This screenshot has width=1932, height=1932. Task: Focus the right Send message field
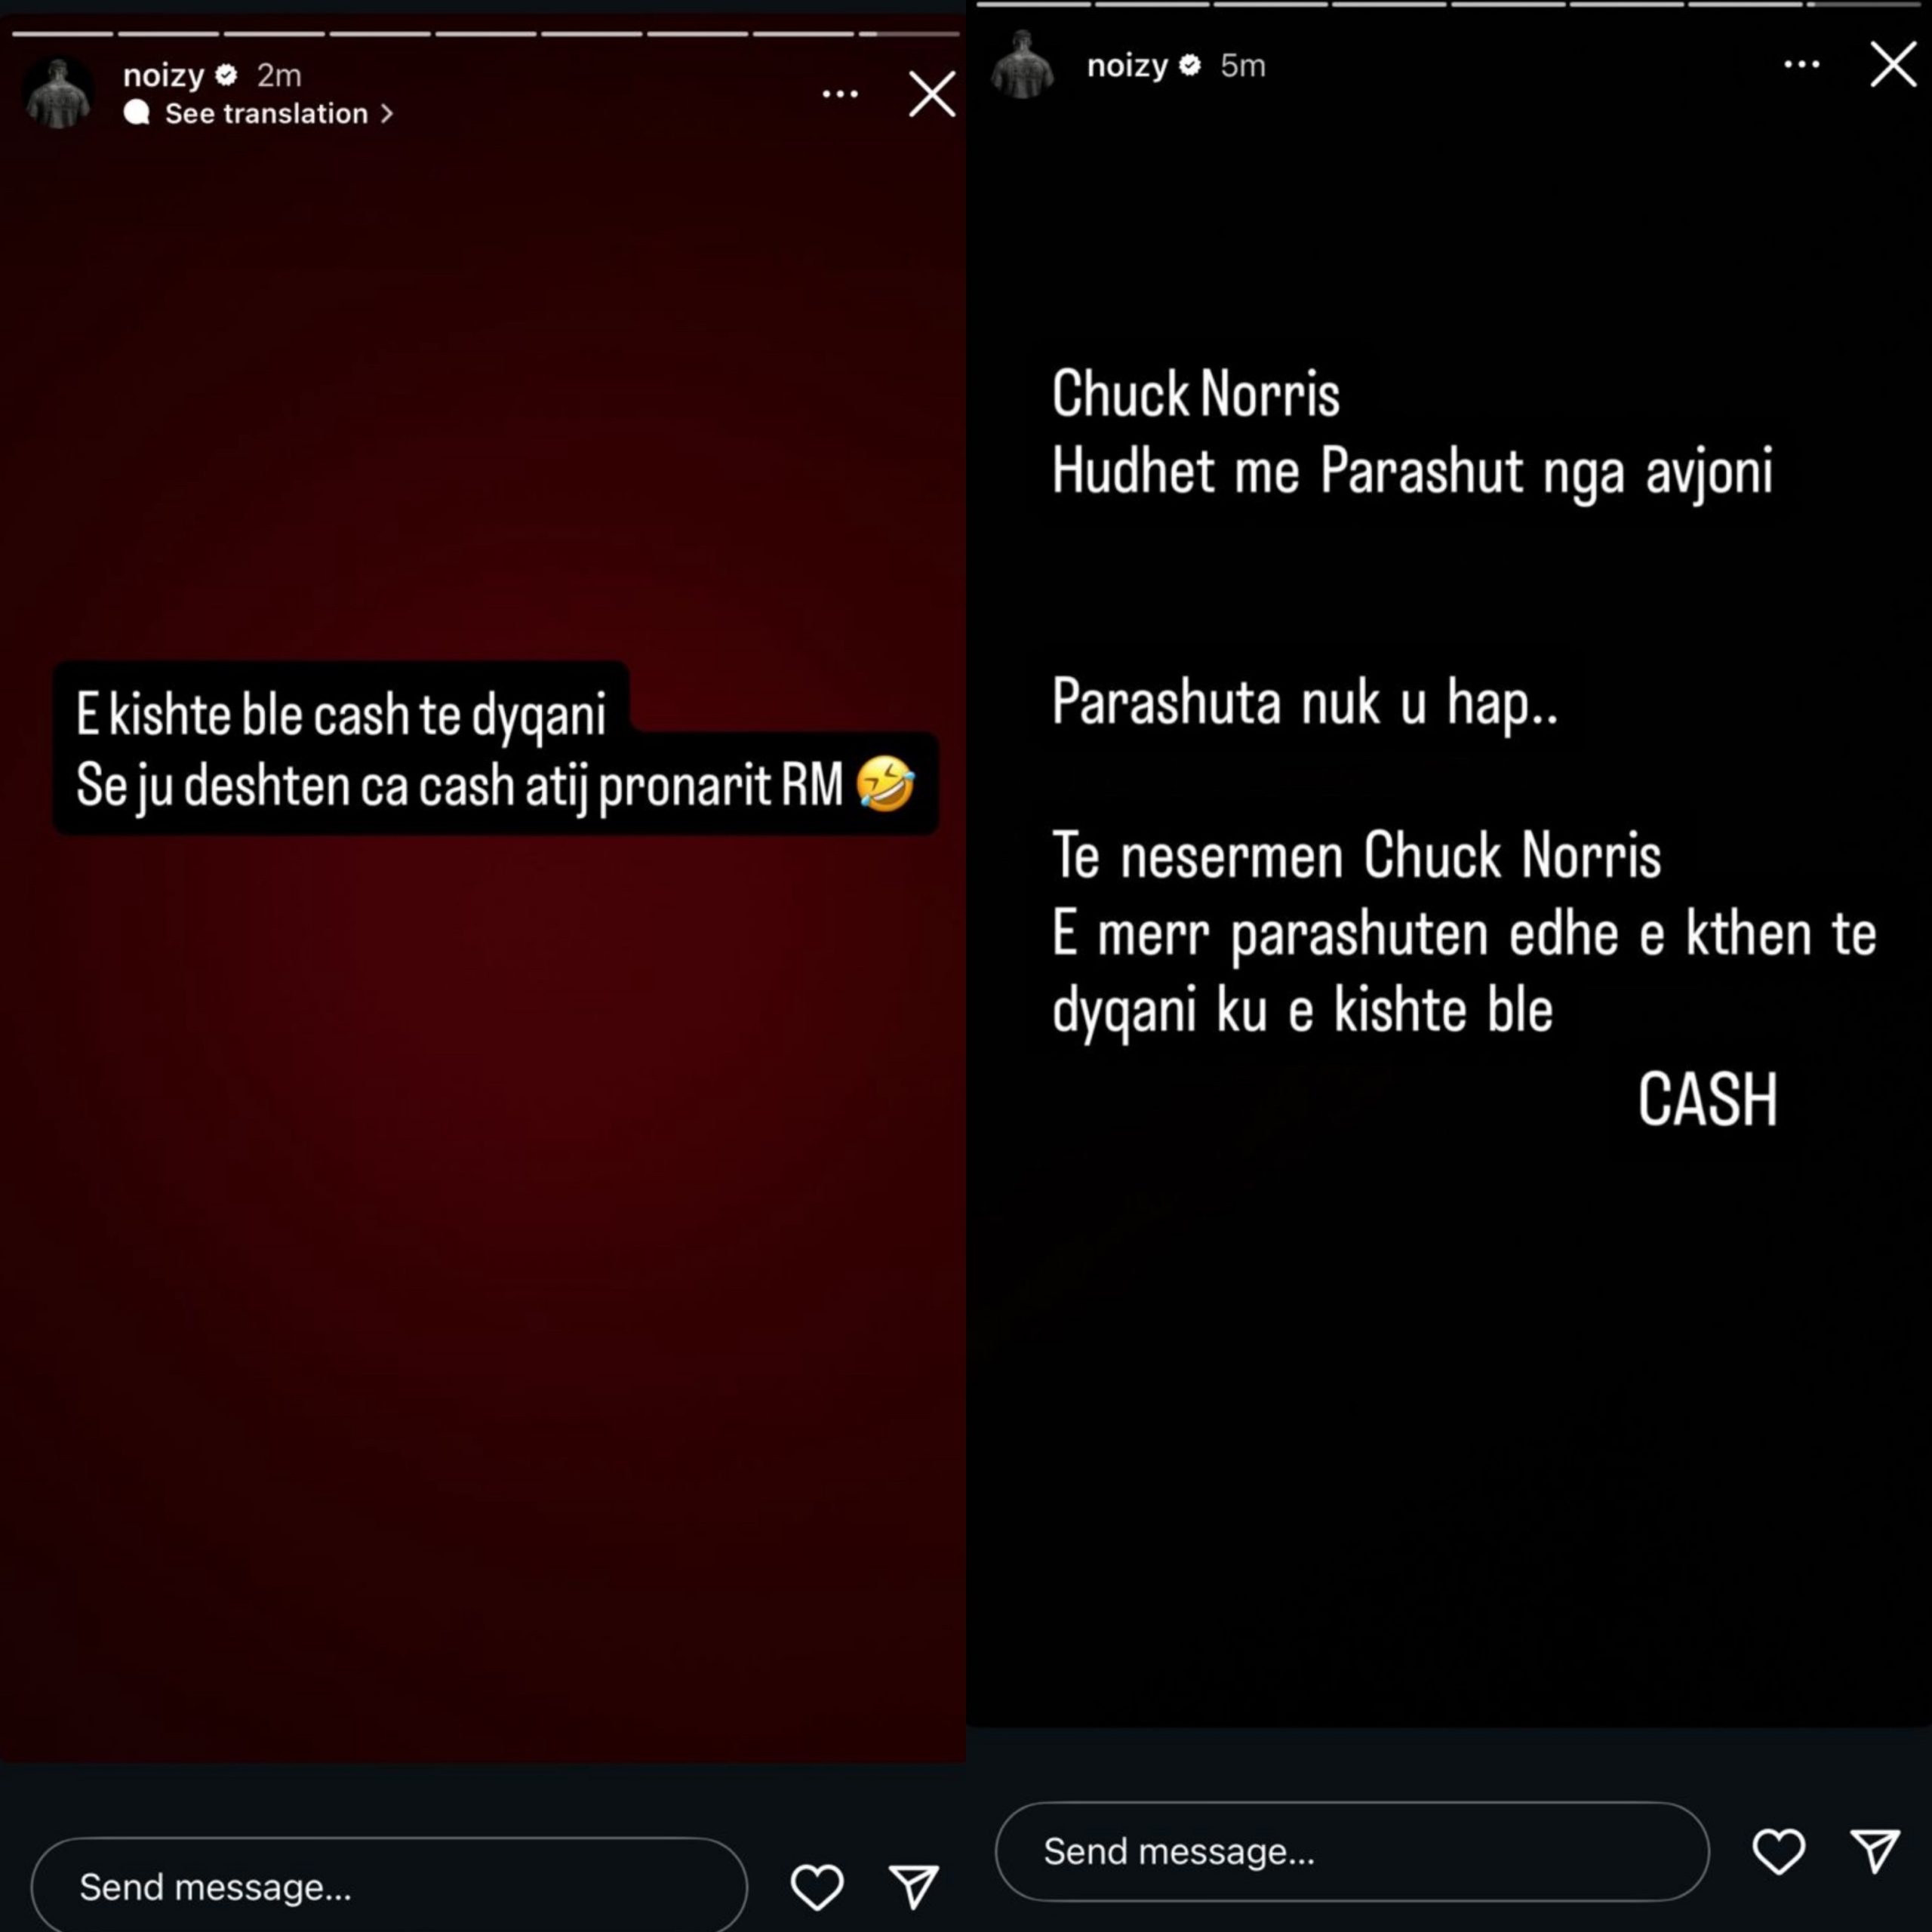click(x=1352, y=1851)
